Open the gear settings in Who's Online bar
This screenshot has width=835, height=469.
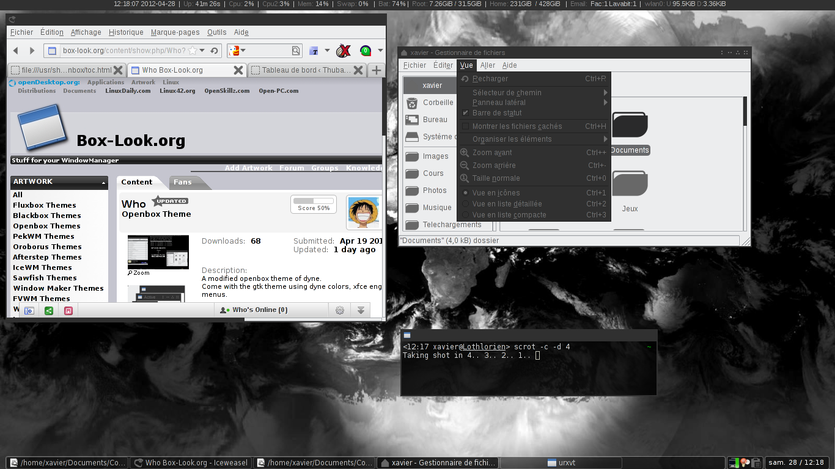point(340,310)
